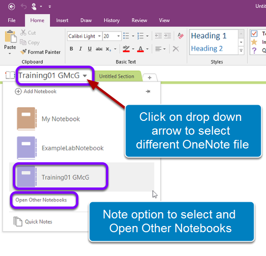Viewport: 266px width, 256px height.
Task: Click the Undo arrow icon
Action: [24, 7]
